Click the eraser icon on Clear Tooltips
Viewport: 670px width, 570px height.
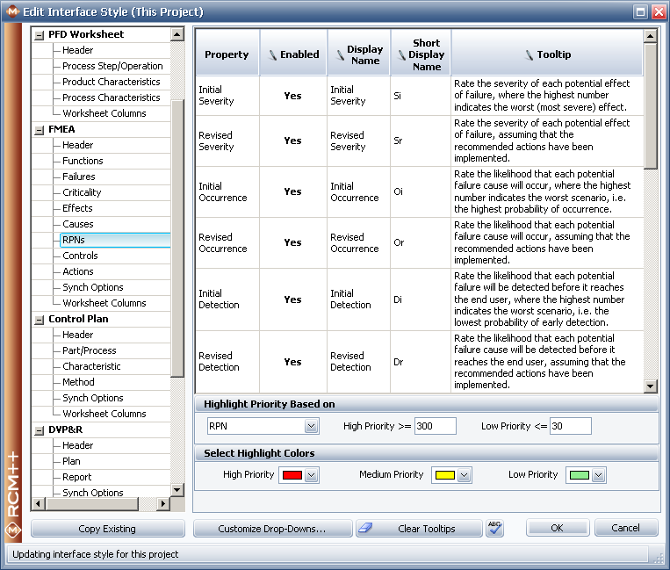point(367,529)
